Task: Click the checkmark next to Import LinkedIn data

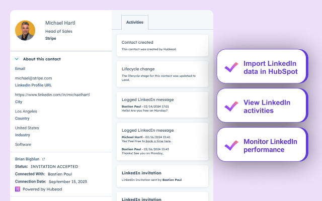Action: pyautogui.click(x=231, y=67)
